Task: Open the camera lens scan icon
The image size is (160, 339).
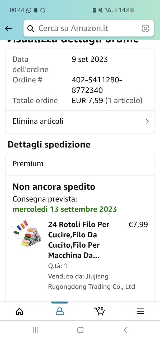Action: coord(145,29)
